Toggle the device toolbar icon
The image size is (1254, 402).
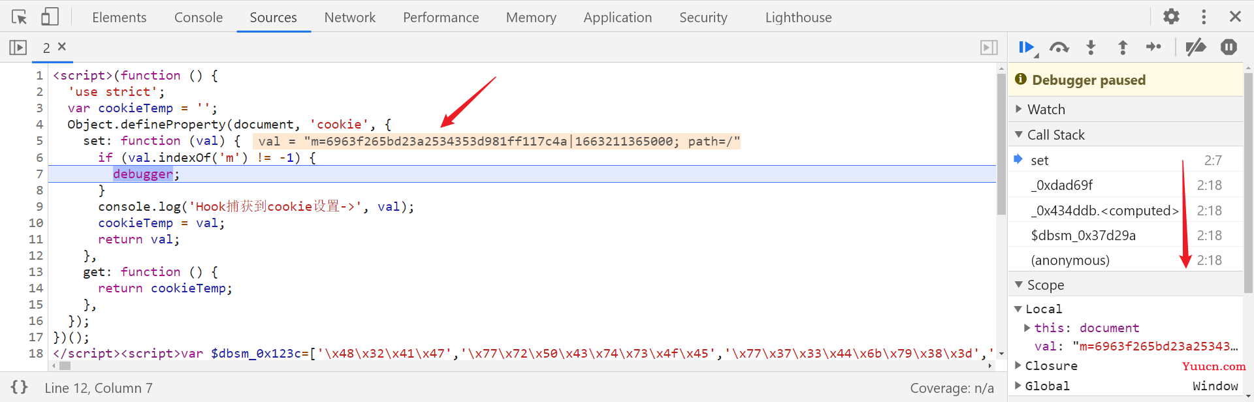pyautogui.click(x=50, y=16)
